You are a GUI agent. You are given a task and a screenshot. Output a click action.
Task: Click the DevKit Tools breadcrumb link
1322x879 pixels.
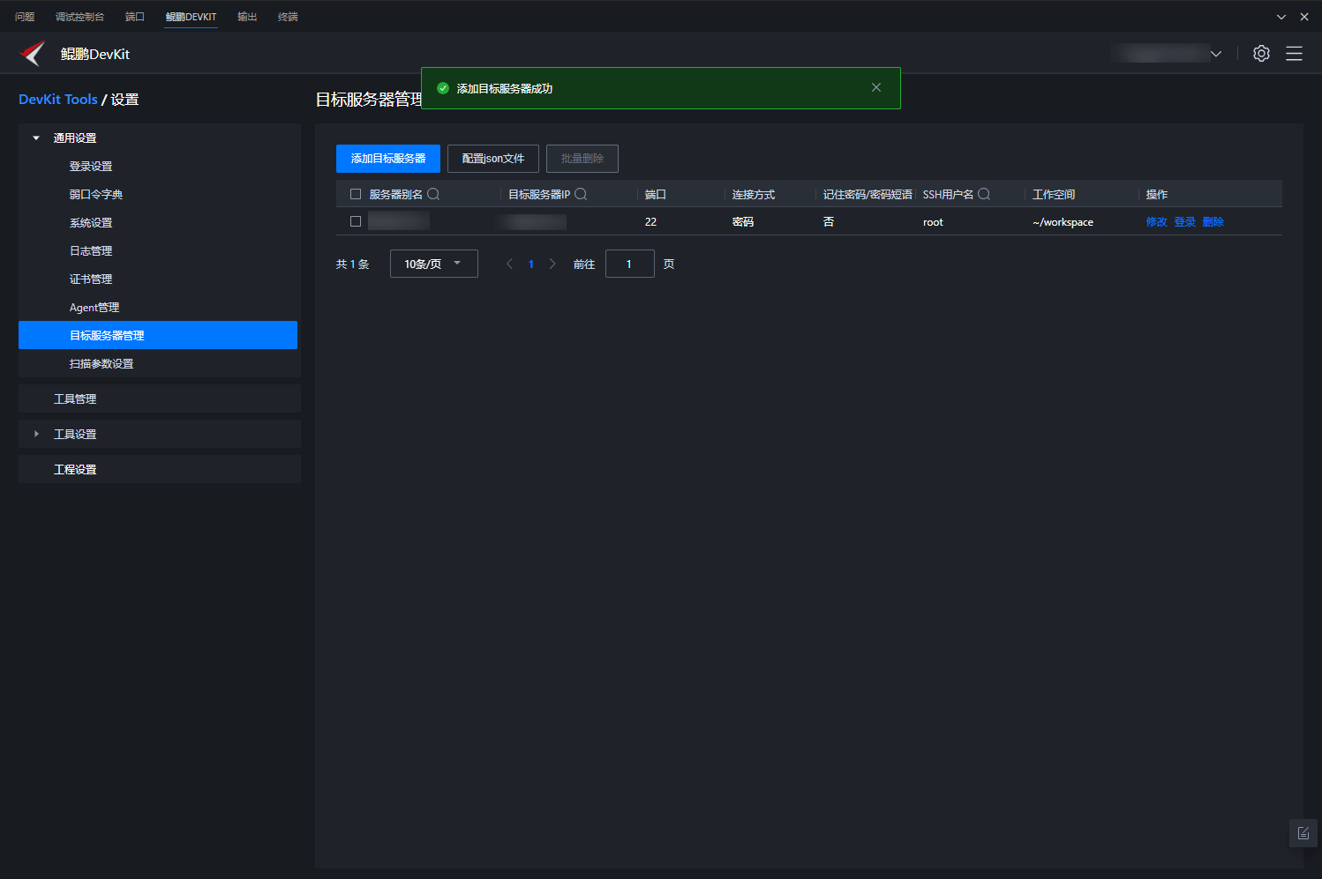tap(58, 100)
